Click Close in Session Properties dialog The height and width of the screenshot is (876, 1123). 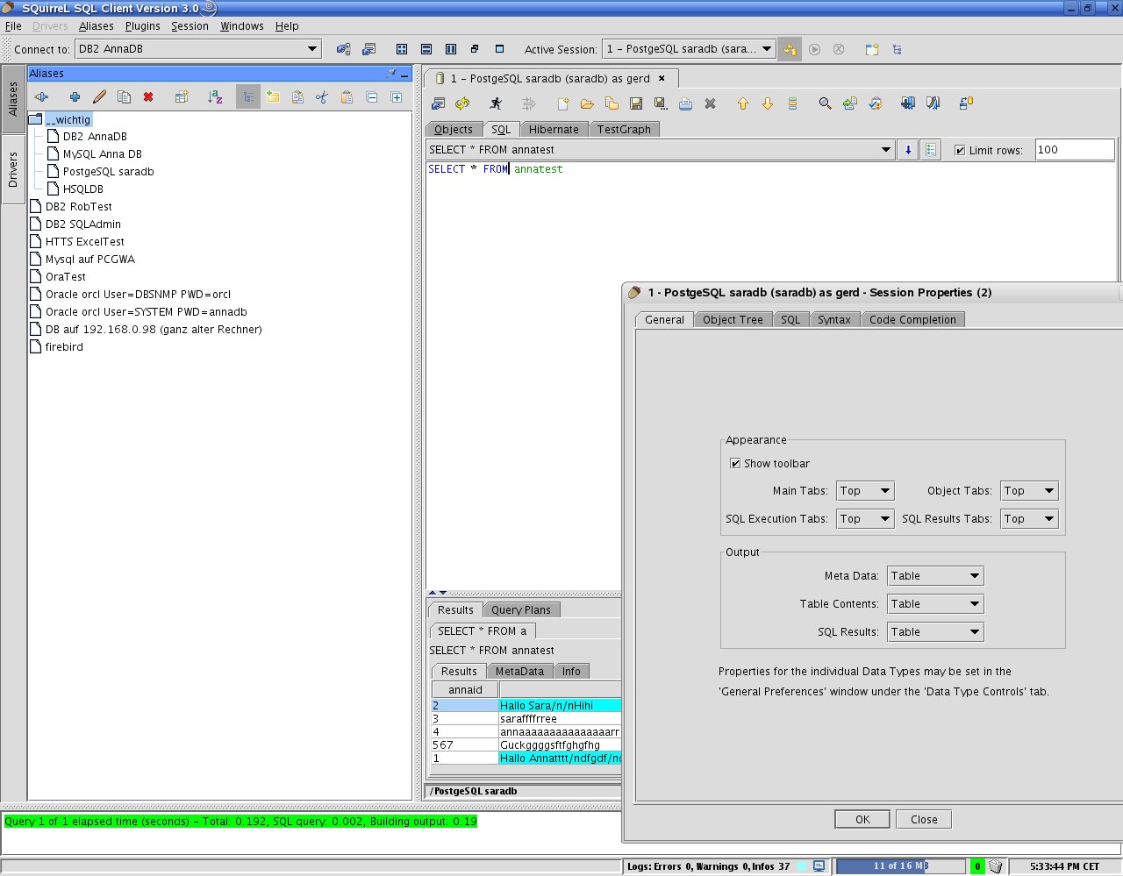[x=924, y=820]
